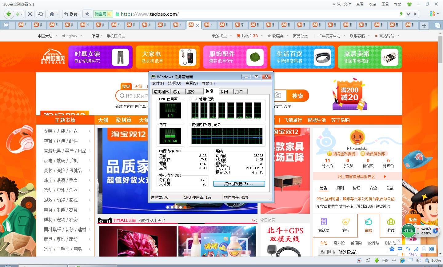Click into the taobao.com address bar
443x267 pixels.
click(258, 14)
